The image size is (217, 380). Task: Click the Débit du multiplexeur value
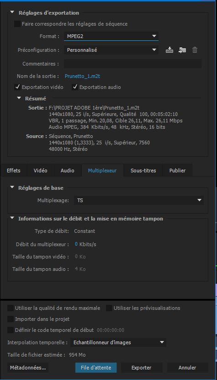(76, 244)
